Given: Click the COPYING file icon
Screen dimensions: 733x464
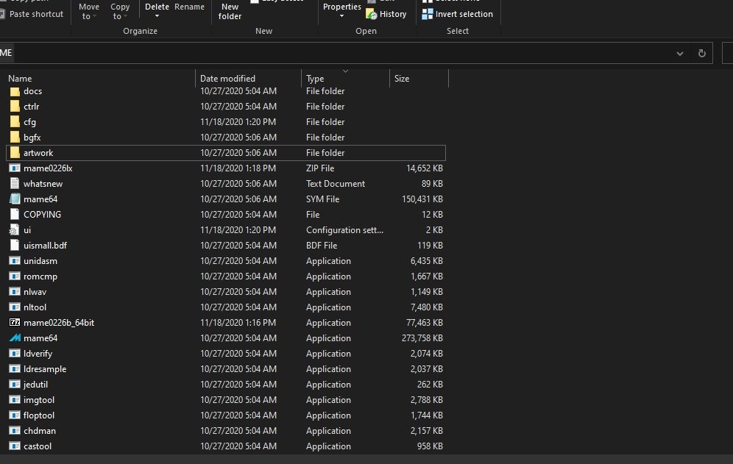Looking at the screenshot, I should coord(15,215).
